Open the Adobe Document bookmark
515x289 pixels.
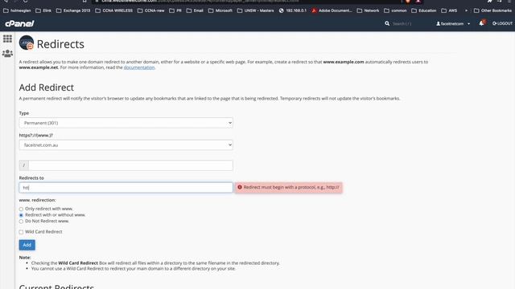(332, 10)
